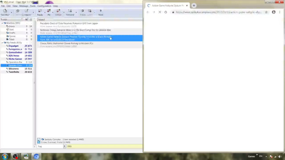The image size is (285, 160).
Task: Click the OBS Studio taskbar icon
Action: tap(15, 156)
